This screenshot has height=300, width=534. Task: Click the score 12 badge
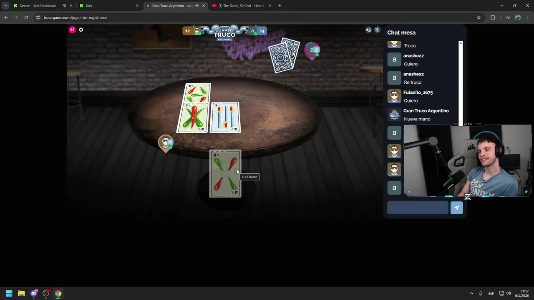(187, 31)
